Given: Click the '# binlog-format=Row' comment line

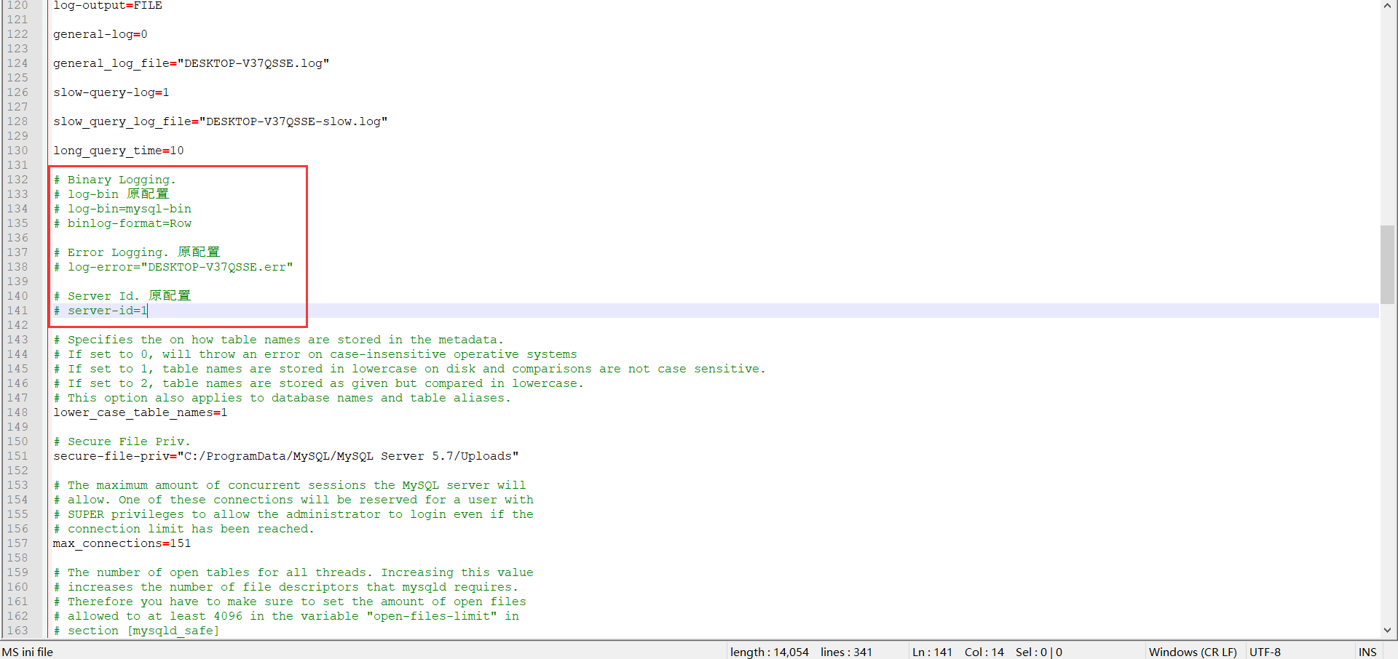Looking at the screenshot, I should click(x=122, y=223).
